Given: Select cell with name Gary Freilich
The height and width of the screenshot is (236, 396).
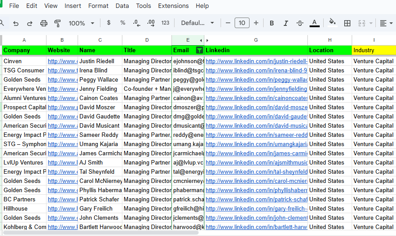Looking at the screenshot, I should pos(100,209).
